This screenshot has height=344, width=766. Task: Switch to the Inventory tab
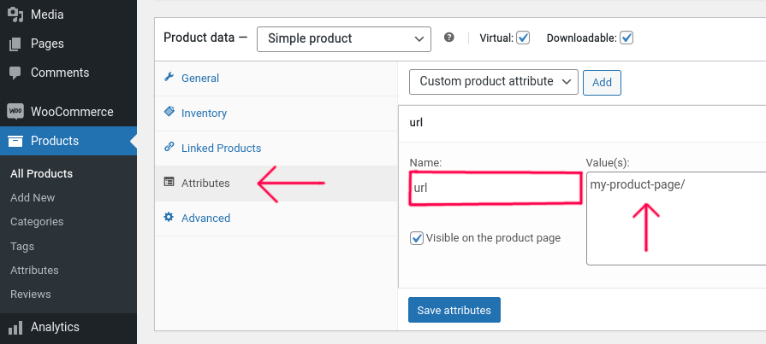pyautogui.click(x=276, y=113)
